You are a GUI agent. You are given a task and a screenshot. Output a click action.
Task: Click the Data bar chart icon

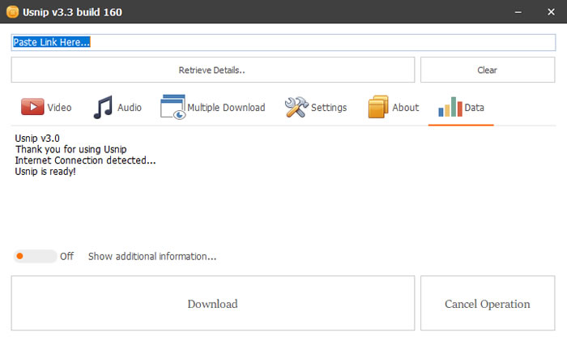(x=450, y=107)
